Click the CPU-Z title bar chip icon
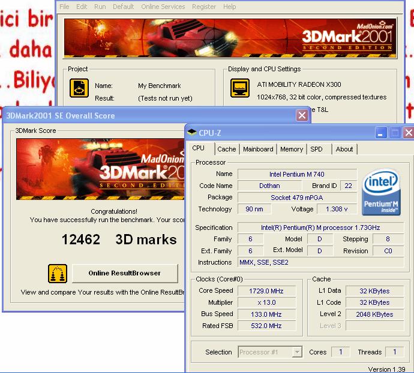The image size is (414, 373). click(x=191, y=132)
